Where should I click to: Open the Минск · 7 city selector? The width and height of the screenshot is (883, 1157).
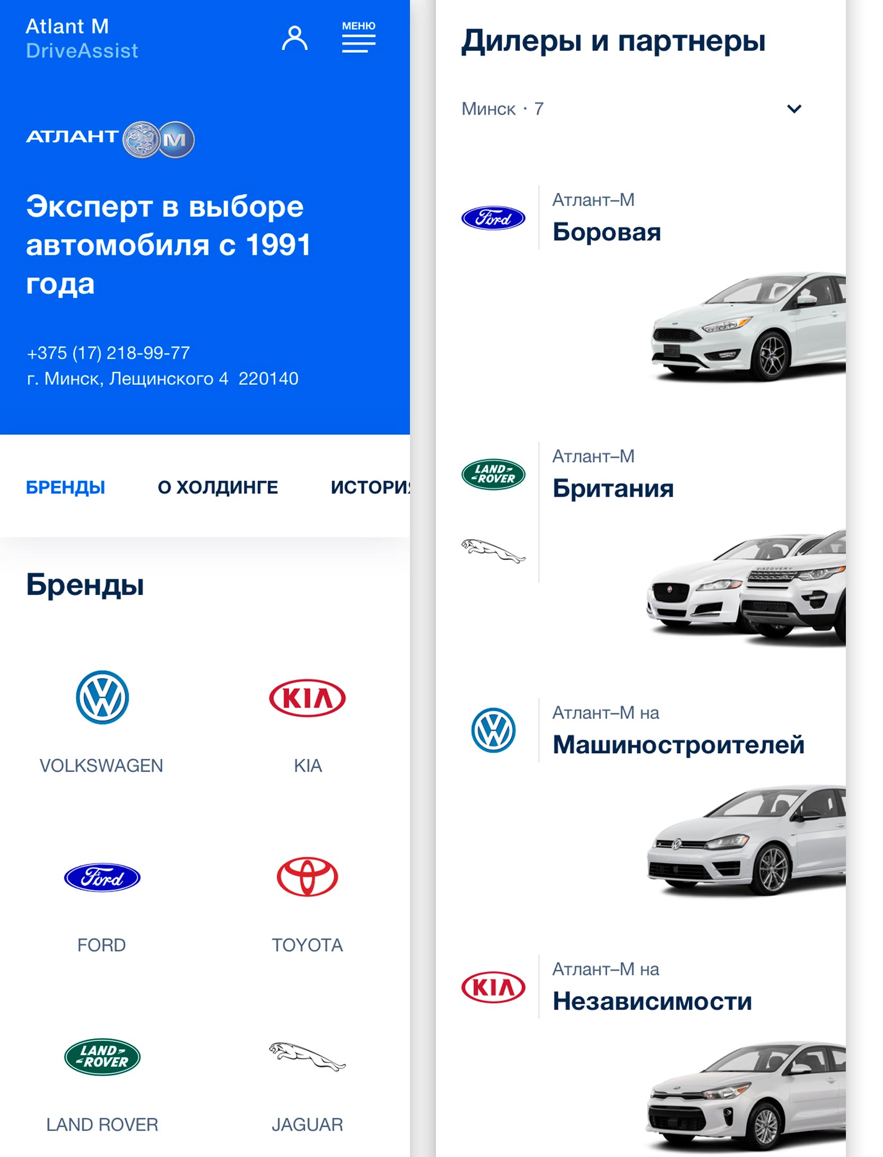click(x=632, y=109)
